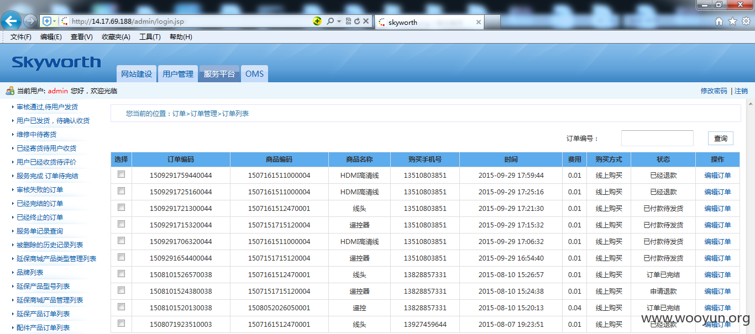The width and height of the screenshot is (755, 334).
Task: Check the box for order 1509291706320044
Action: click(x=121, y=241)
